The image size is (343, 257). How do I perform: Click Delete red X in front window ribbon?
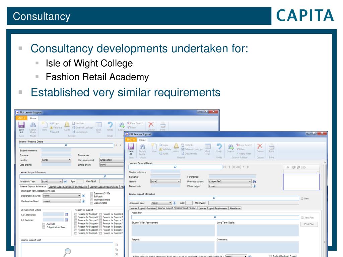pyautogui.click(x=260, y=148)
